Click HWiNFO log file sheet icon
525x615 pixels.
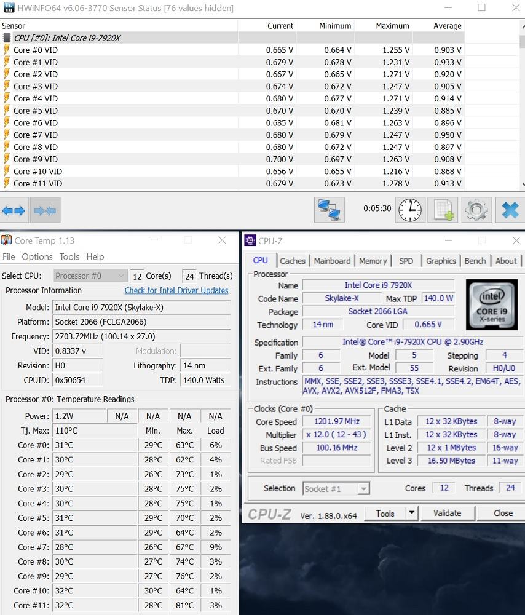443,210
